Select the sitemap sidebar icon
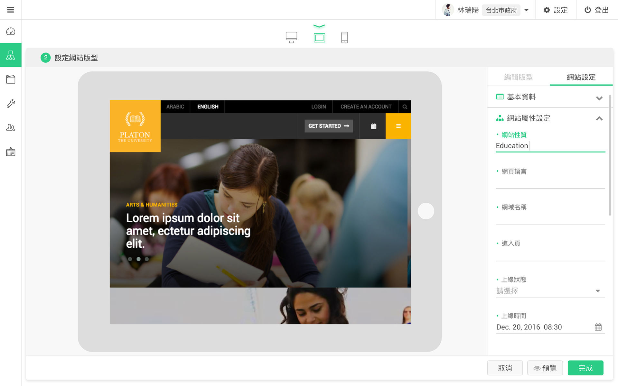This screenshot has width=618, height=386. click(11, 55)
